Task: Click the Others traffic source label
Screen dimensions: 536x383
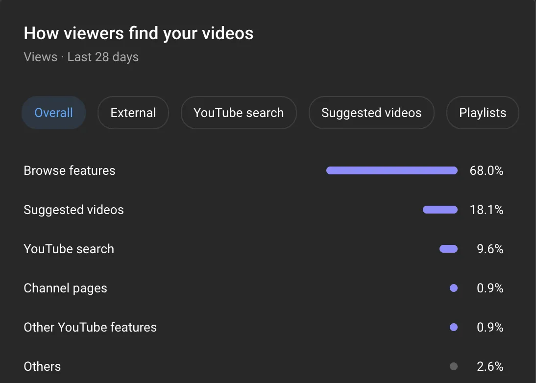Action: (x=42, y=366)
